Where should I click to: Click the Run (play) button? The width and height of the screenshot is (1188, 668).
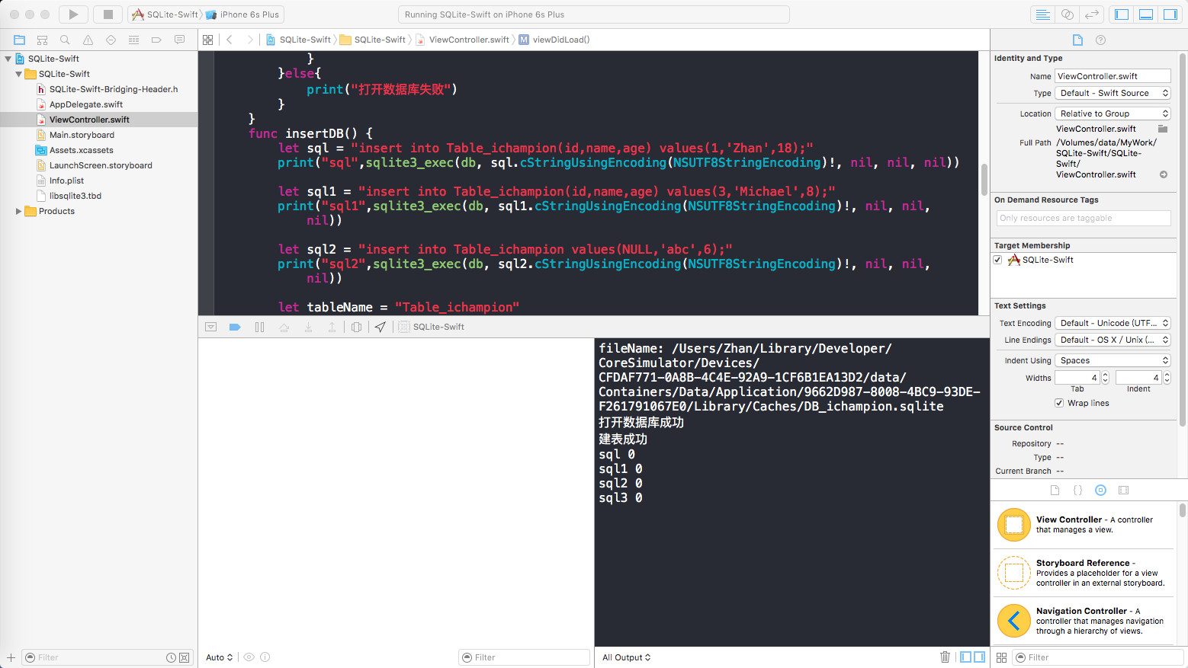pyautogui.click(x=73, y=14)
